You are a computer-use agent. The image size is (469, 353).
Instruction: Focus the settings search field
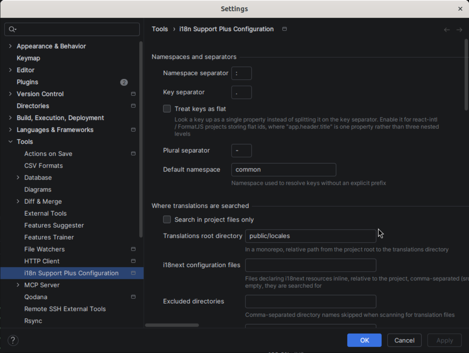[x=72, y=29]
